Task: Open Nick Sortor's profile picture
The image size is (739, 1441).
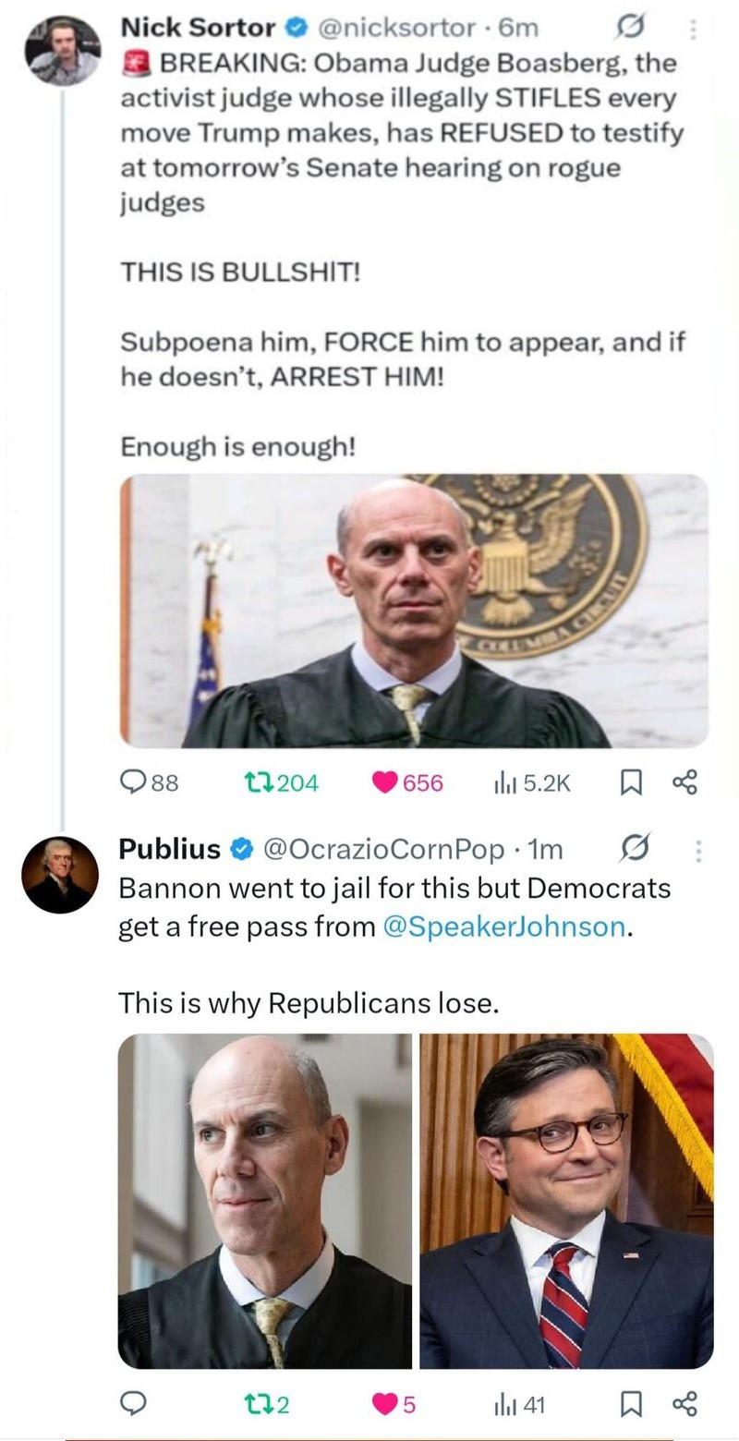Action: click(x=62, y=50)
